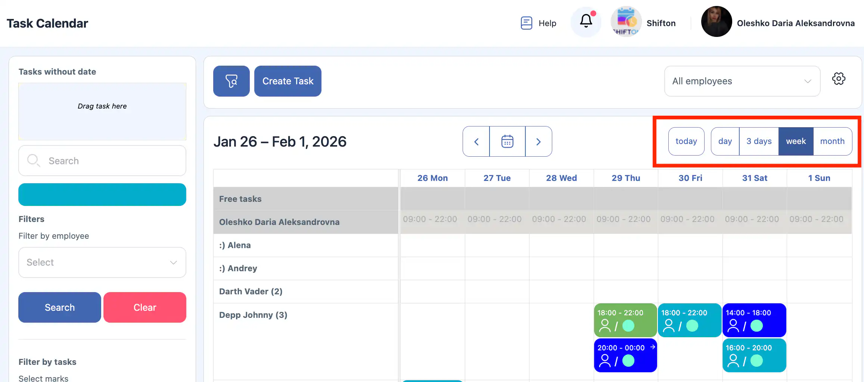Open the date picker calendar icon
The width and height of the screenshot is (864, 382).
click(507, 142)
